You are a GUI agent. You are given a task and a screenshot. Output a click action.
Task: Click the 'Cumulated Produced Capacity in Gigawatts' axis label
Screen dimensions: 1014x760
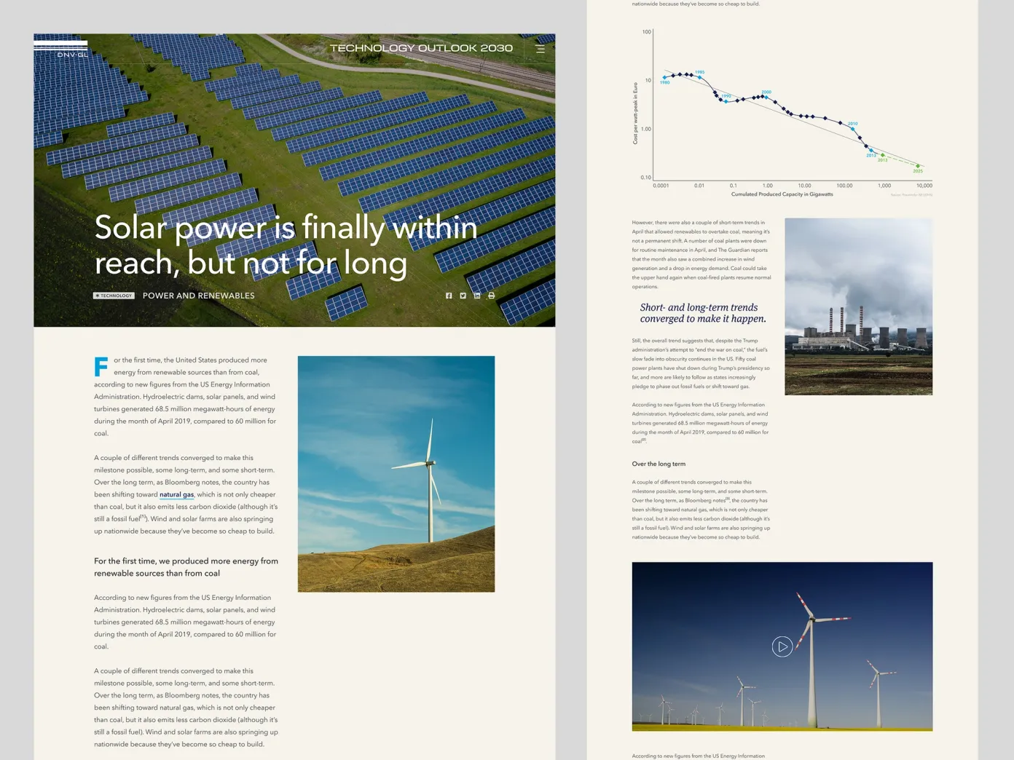pos(782,194)
